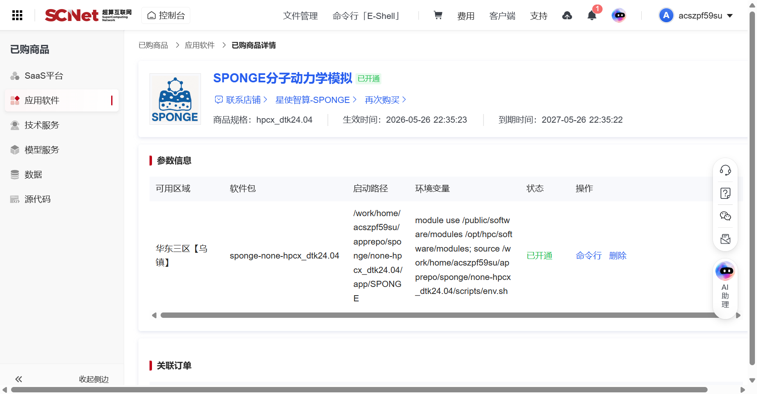Open 命令行「E-Shell」 in top navigation

(366, 16)
